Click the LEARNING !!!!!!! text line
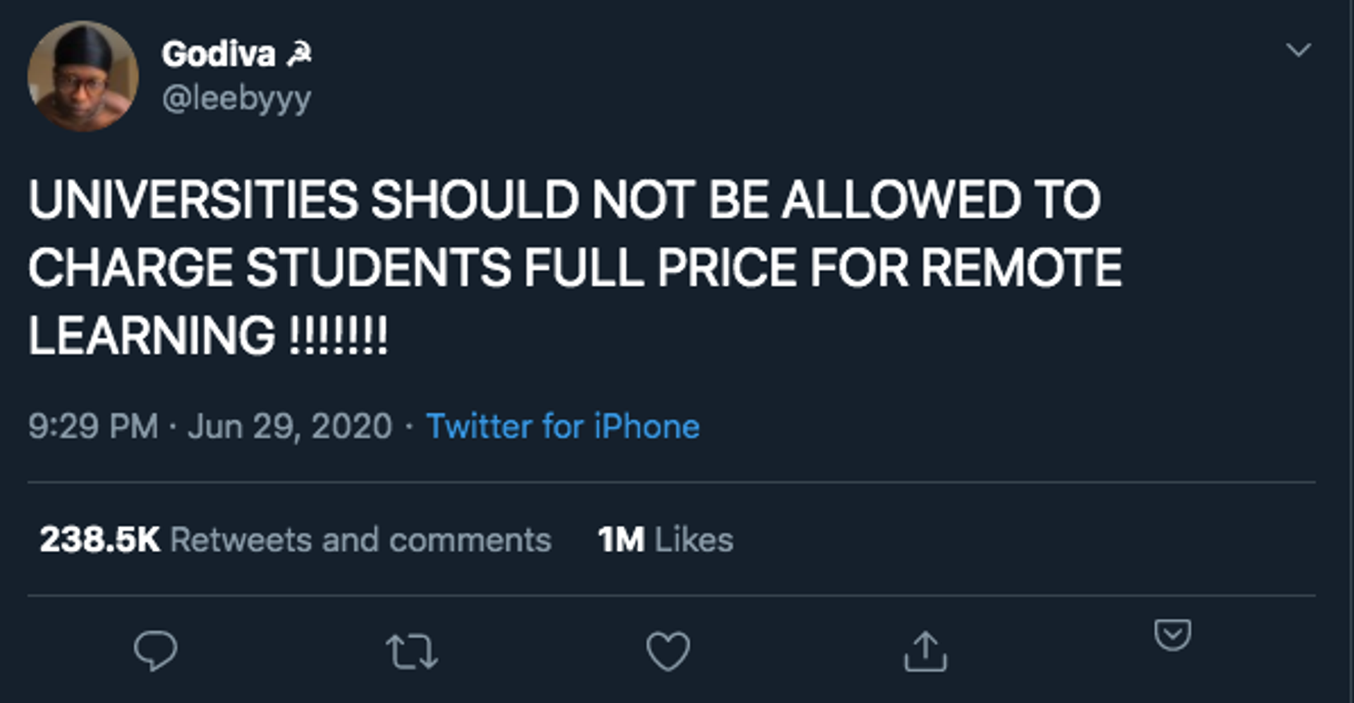 208,335
